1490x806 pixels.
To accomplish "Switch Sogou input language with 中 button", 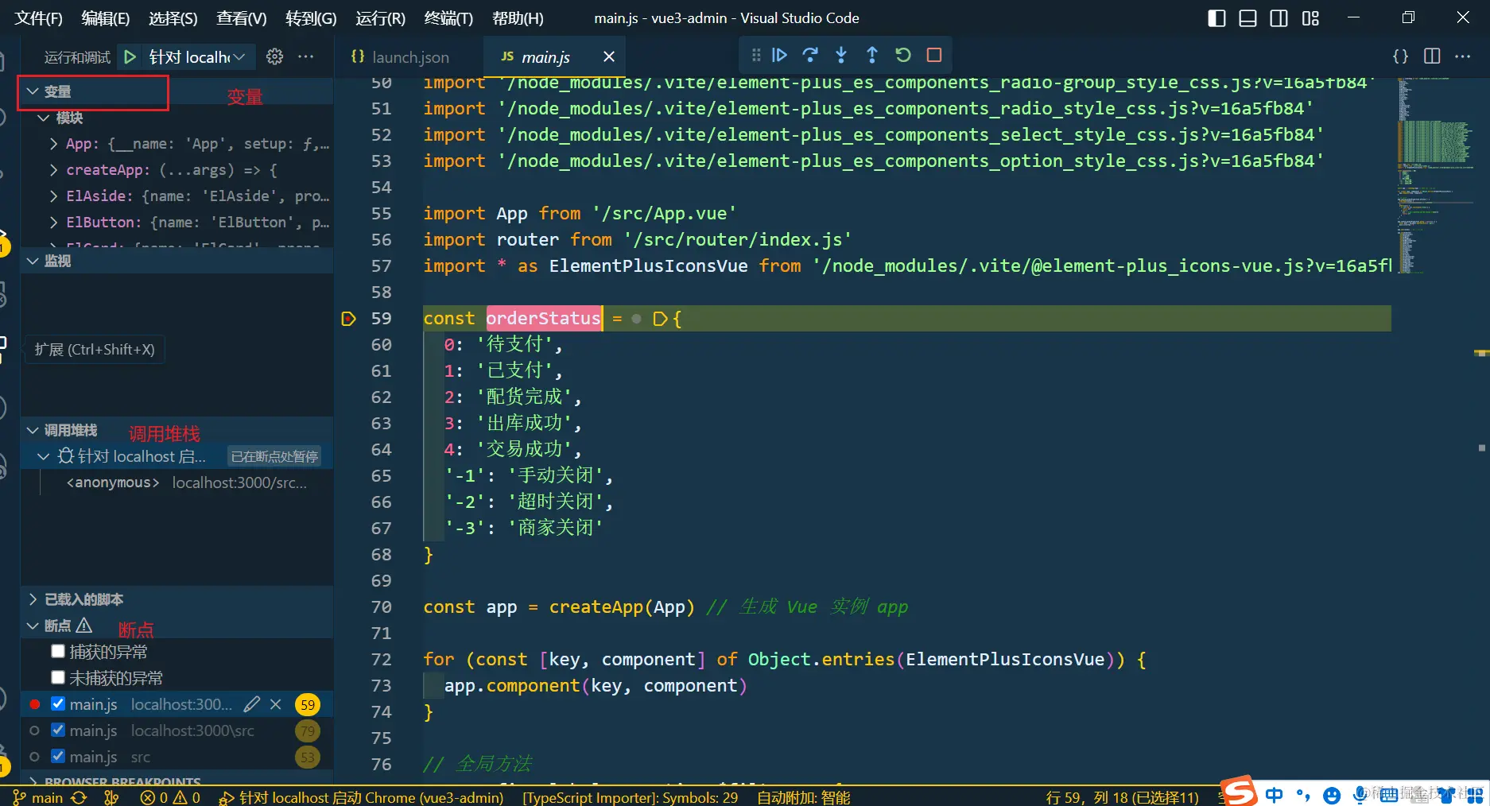I will point(1274,795).
